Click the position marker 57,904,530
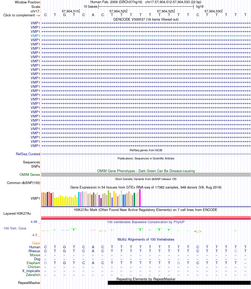 click(x=213, y=11)
